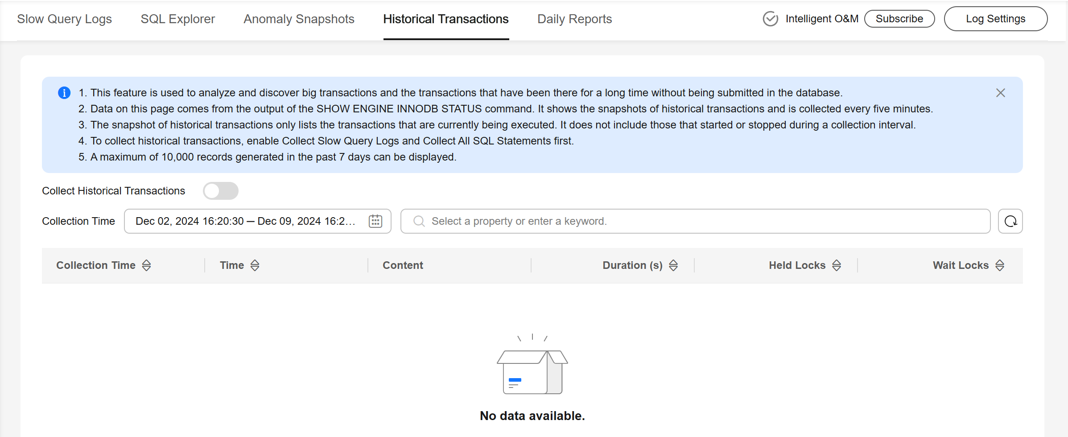Image resolution: width=1068 pixels, height=437 pixels.
Task: Sort by Held Locks column
Action: click(x=837, y=265)
